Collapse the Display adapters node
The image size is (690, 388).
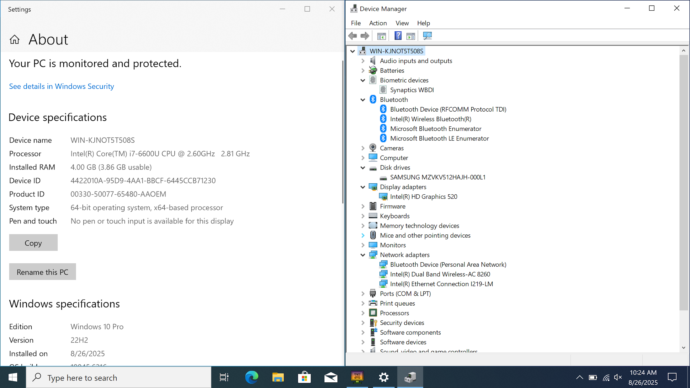point(363,187)
